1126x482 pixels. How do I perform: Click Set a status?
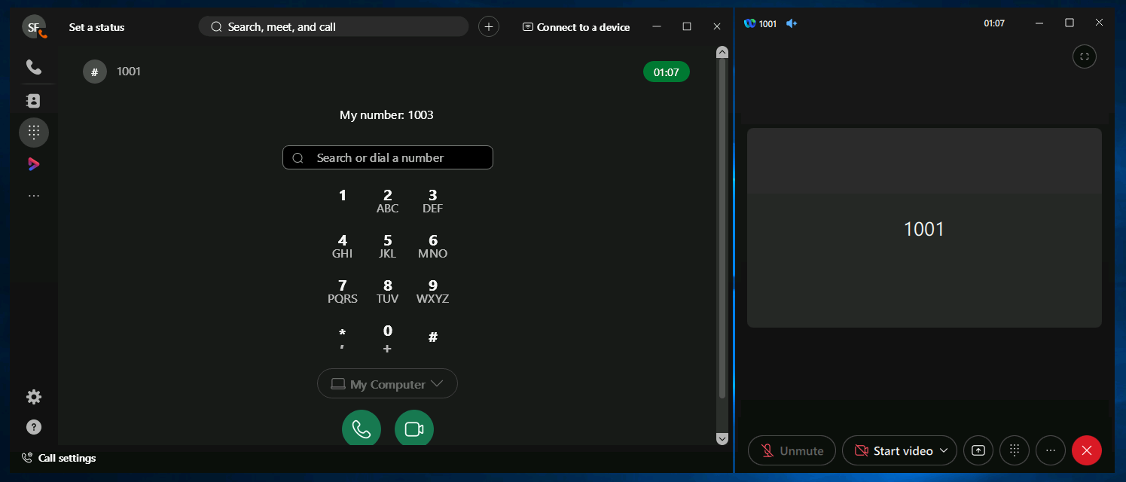tap(96, 27)
